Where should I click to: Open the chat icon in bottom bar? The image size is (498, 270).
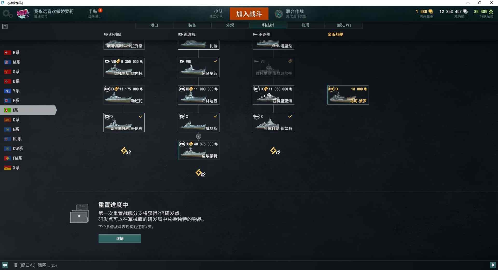5,265
